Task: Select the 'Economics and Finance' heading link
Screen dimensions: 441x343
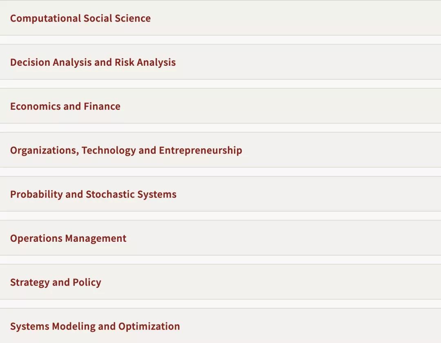Action: click(65, 107)
